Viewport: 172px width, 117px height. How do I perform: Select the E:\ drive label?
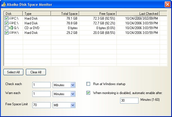(x=16, y=23)
